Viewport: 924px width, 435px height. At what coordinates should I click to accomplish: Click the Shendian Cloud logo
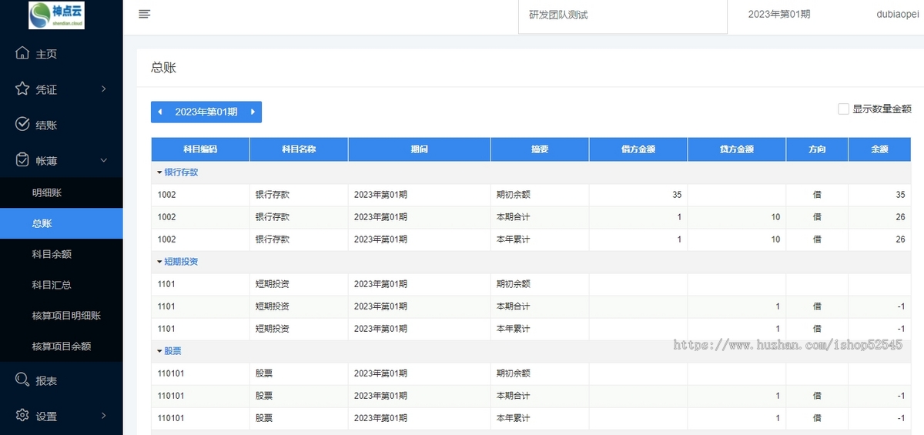click(x=56, y=15)
